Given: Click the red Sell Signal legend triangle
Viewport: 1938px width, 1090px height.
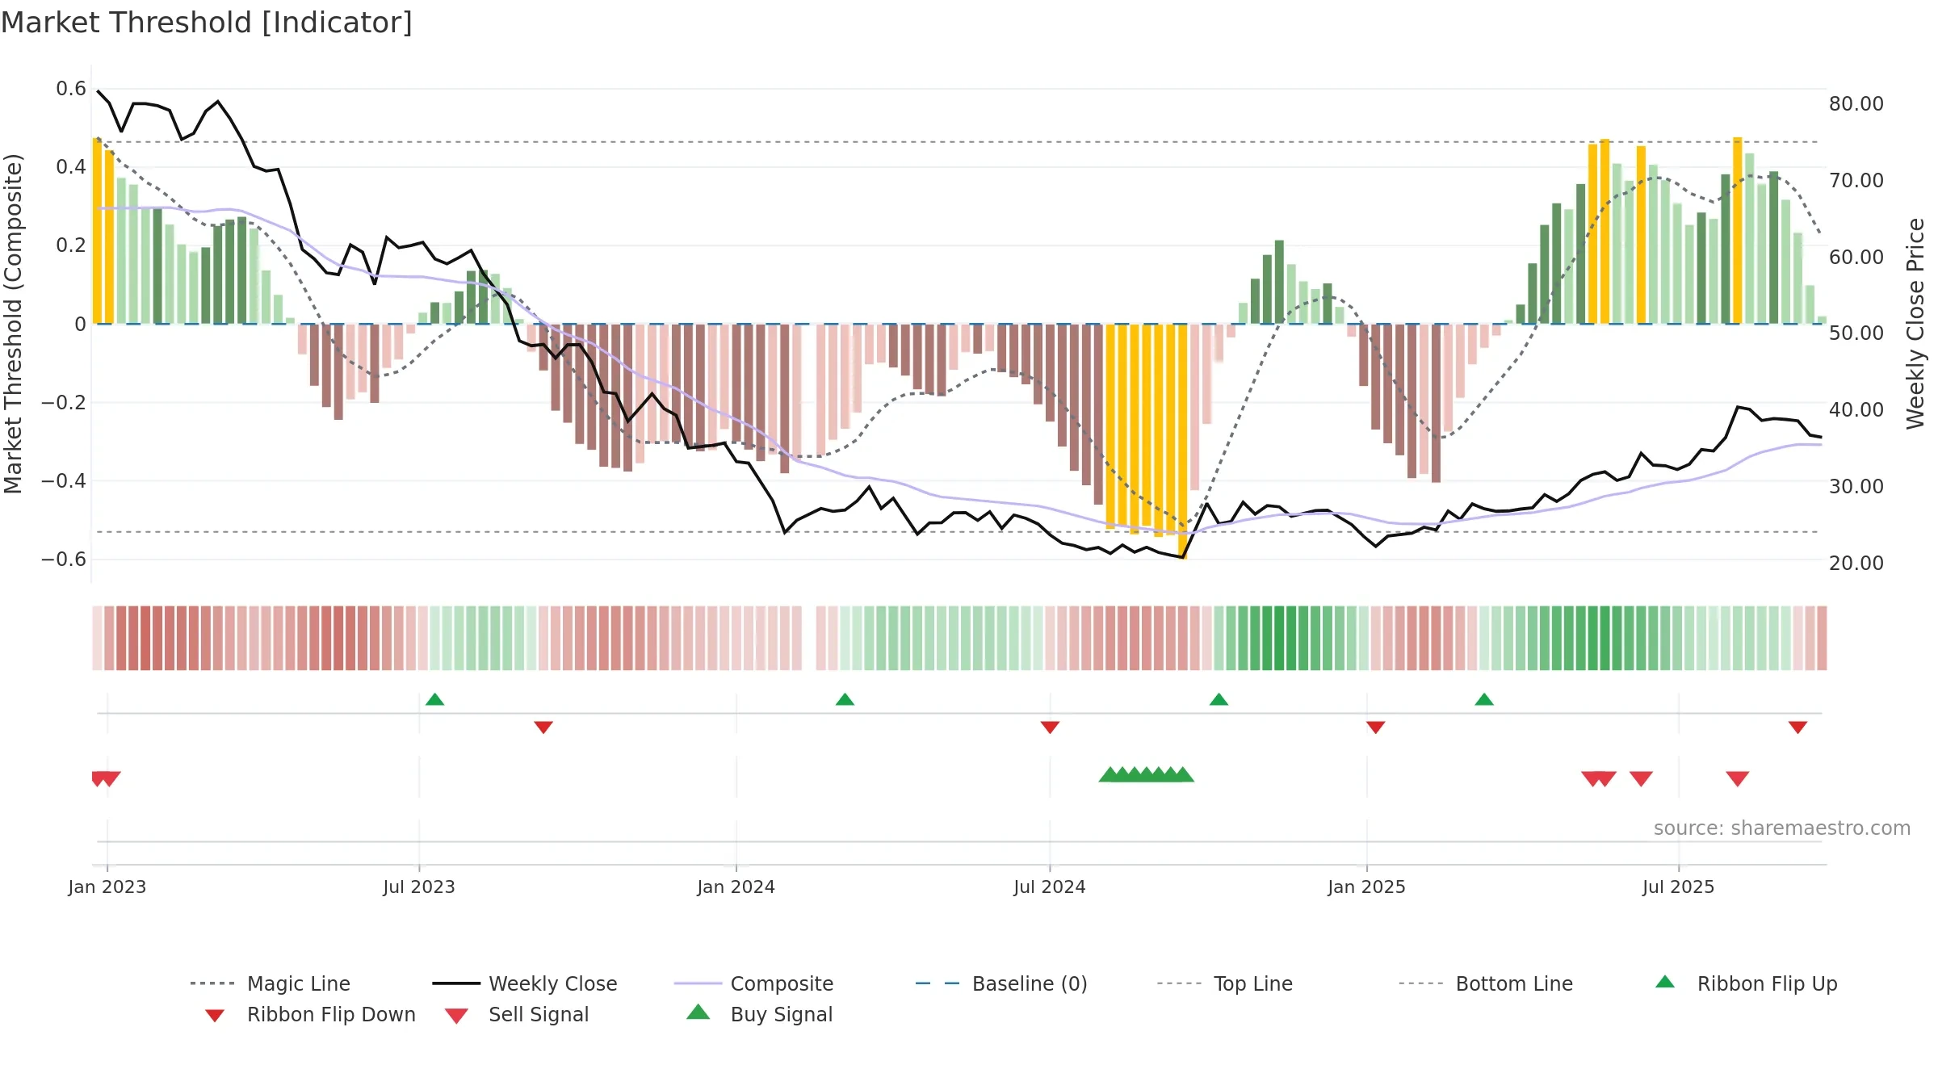Looking at the screenshot, I should click(x=456, y=1016).
